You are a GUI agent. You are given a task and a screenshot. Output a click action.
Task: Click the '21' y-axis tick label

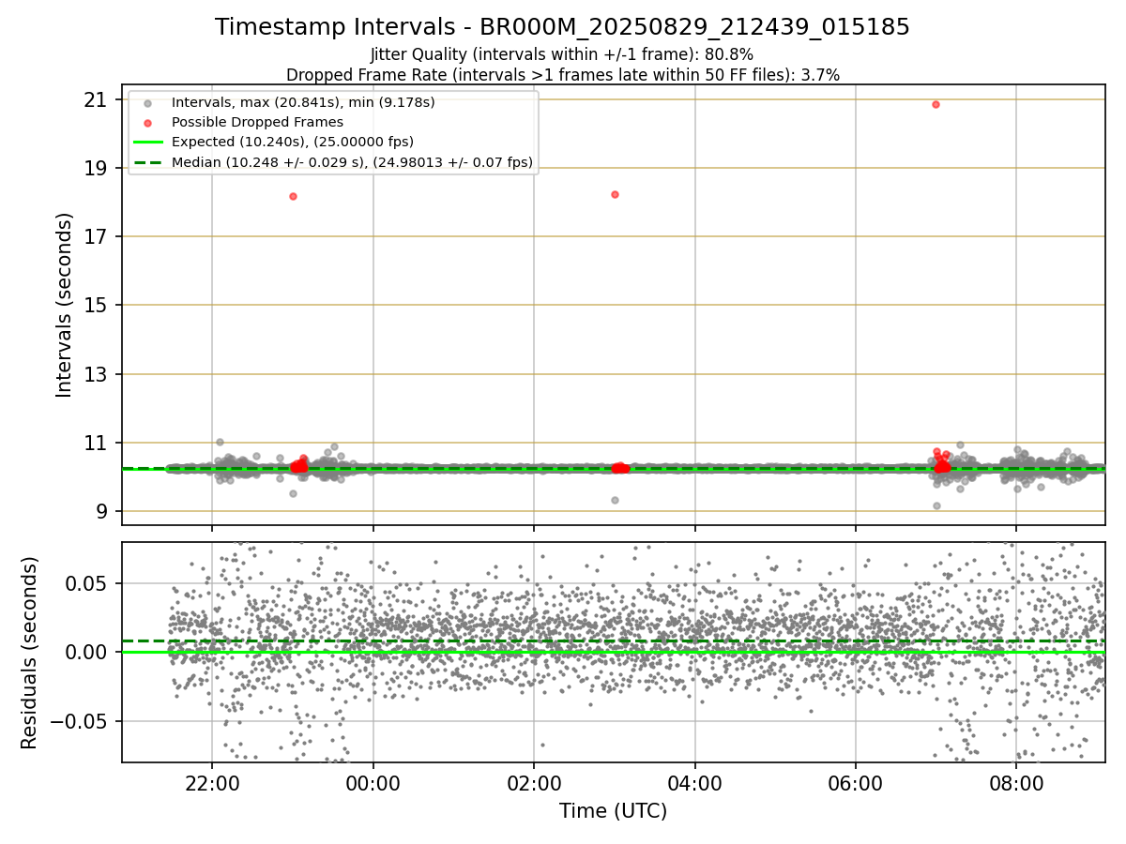[96, 99]
